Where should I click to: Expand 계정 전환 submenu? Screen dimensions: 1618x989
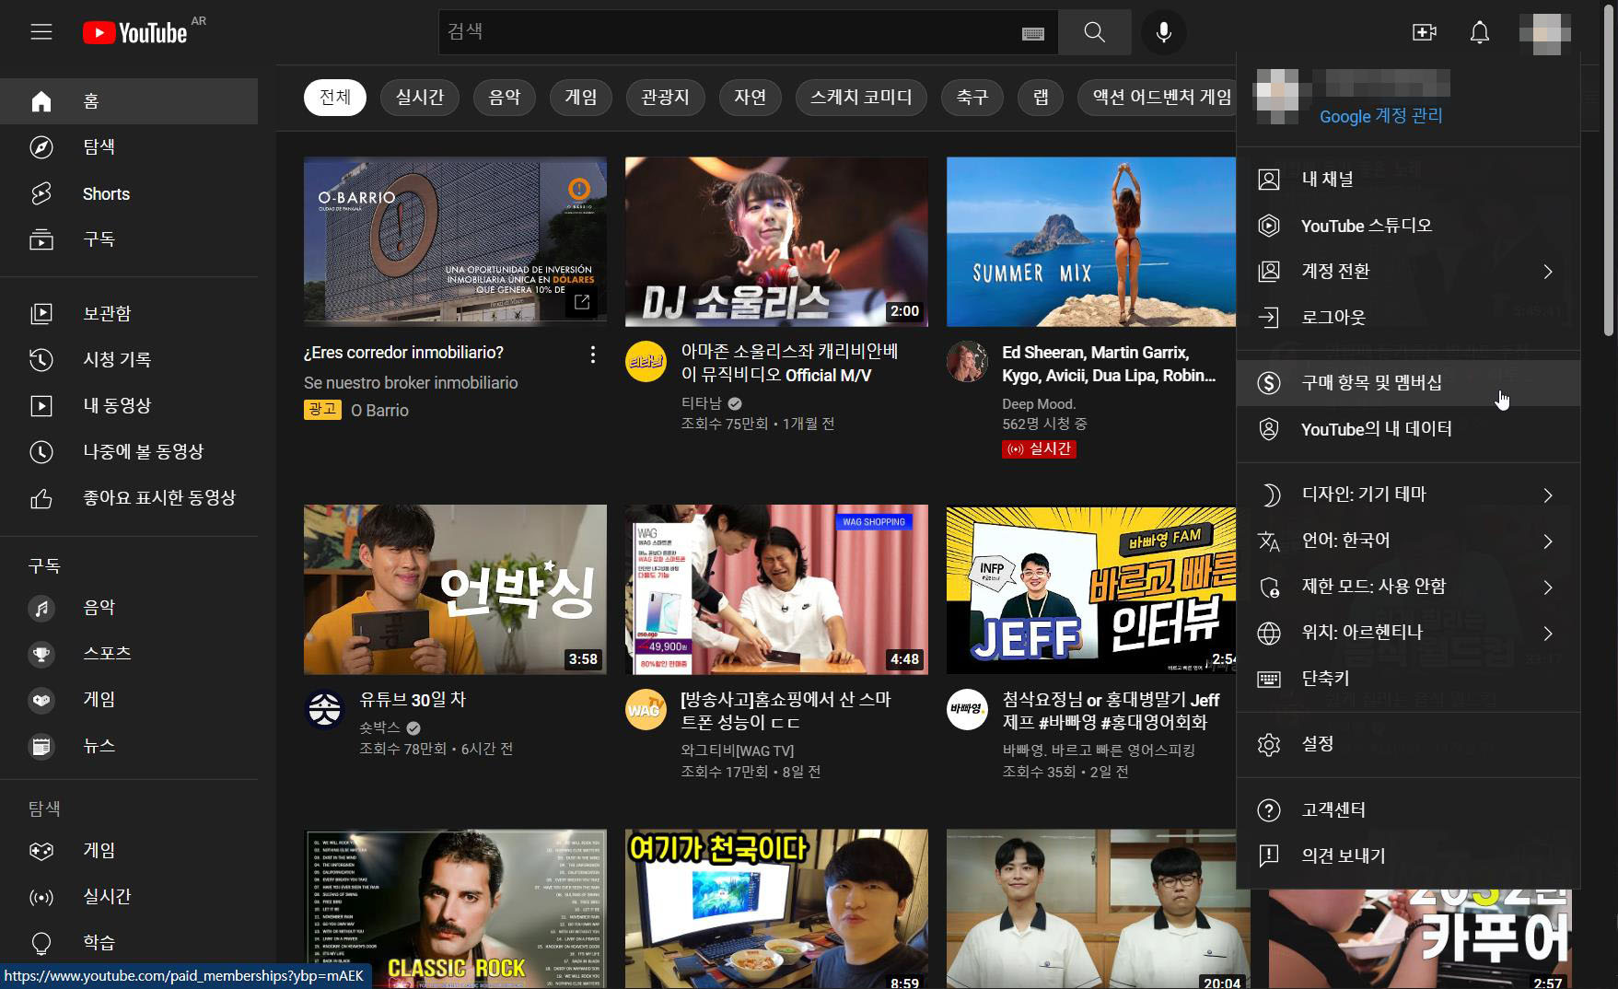1408,272
